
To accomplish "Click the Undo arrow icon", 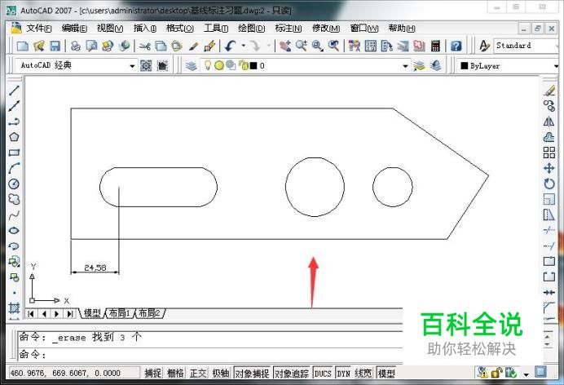I will click(231, 46).
